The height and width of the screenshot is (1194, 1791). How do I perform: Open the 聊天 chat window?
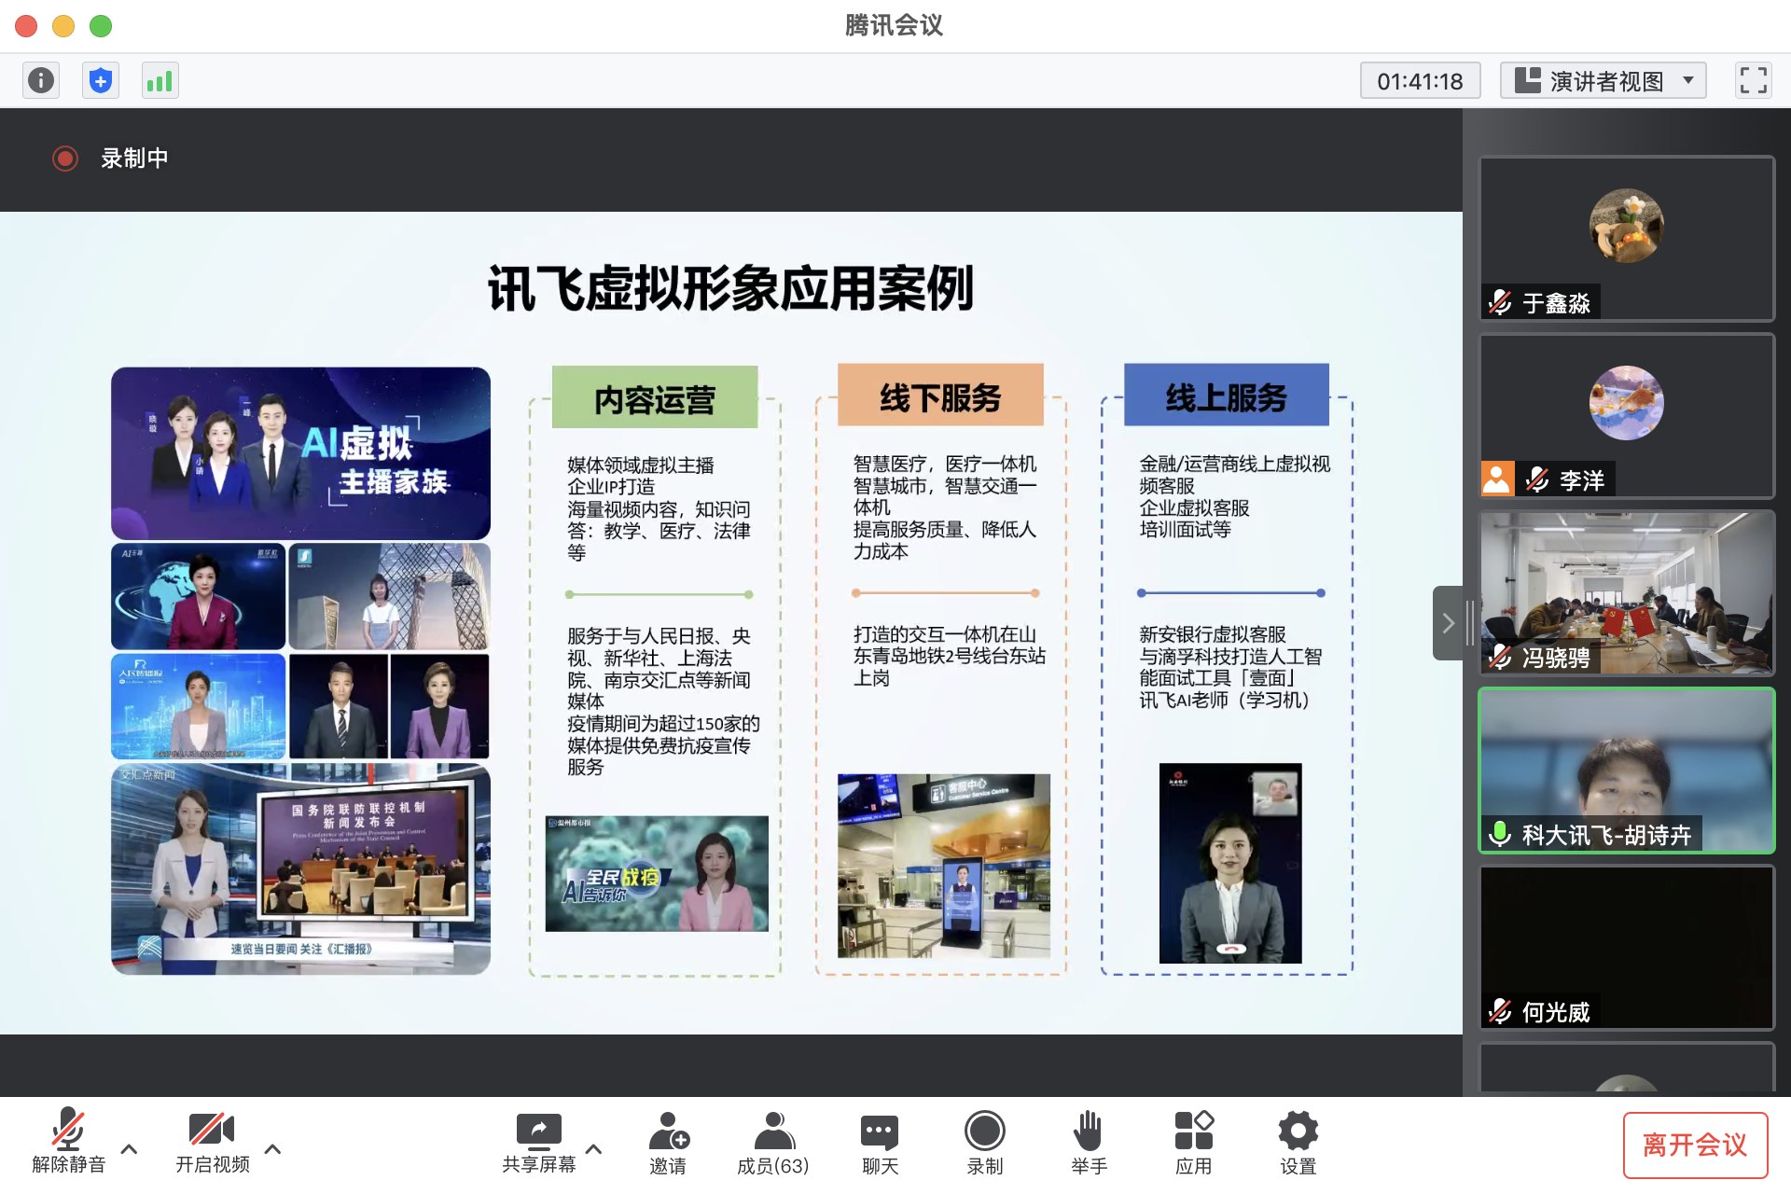[880, 1143]
